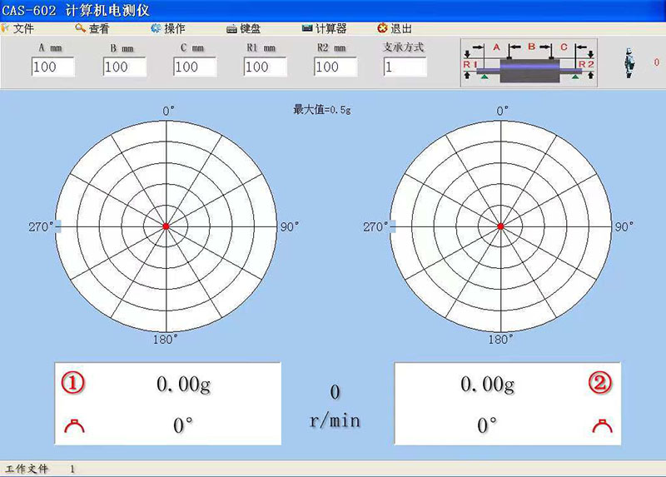
Task: Click the keyboard icon beside 键盘
Action: pos(231,29)
